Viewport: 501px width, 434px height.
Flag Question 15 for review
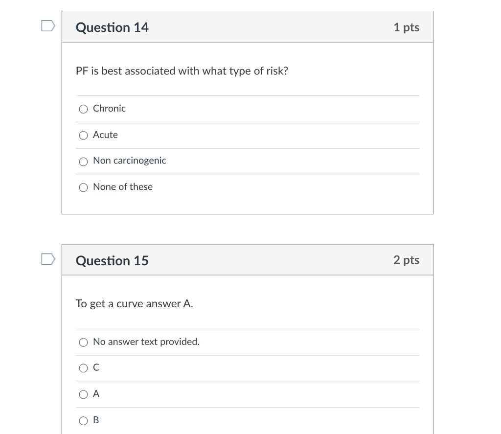click(48, 258)
